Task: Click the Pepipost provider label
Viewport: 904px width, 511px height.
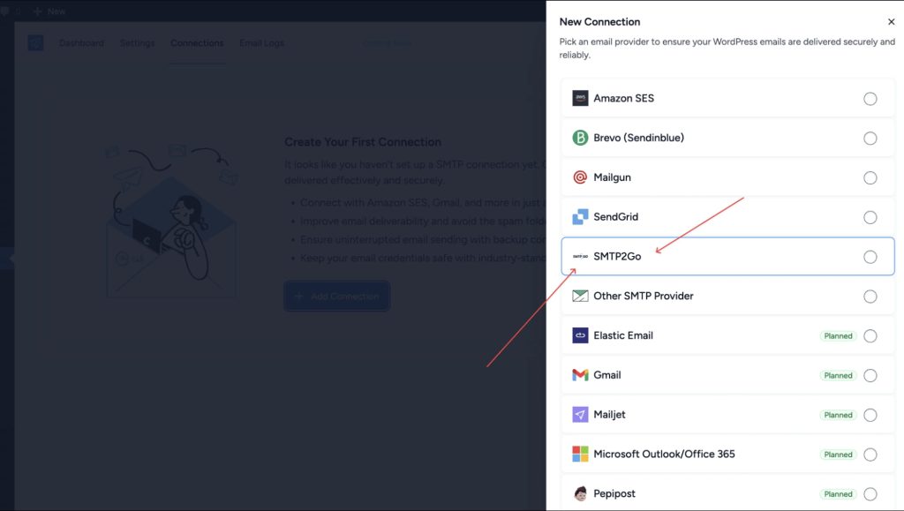Action: tap(614, 493)
